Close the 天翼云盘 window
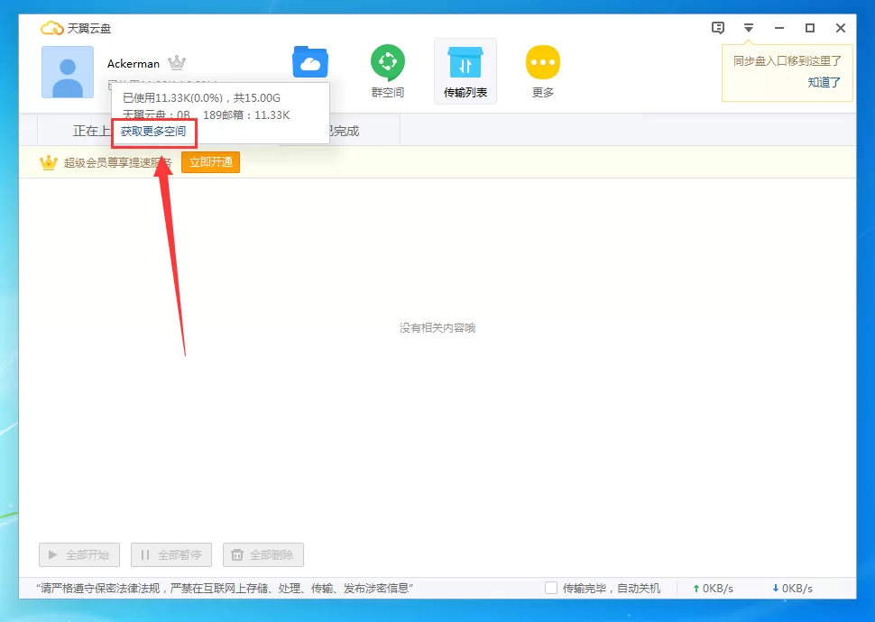The width and height of the screenshot is (875, 622). click(841, 28)
